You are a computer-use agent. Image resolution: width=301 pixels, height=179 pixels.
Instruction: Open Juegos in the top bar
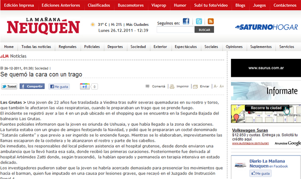point(259,5)
